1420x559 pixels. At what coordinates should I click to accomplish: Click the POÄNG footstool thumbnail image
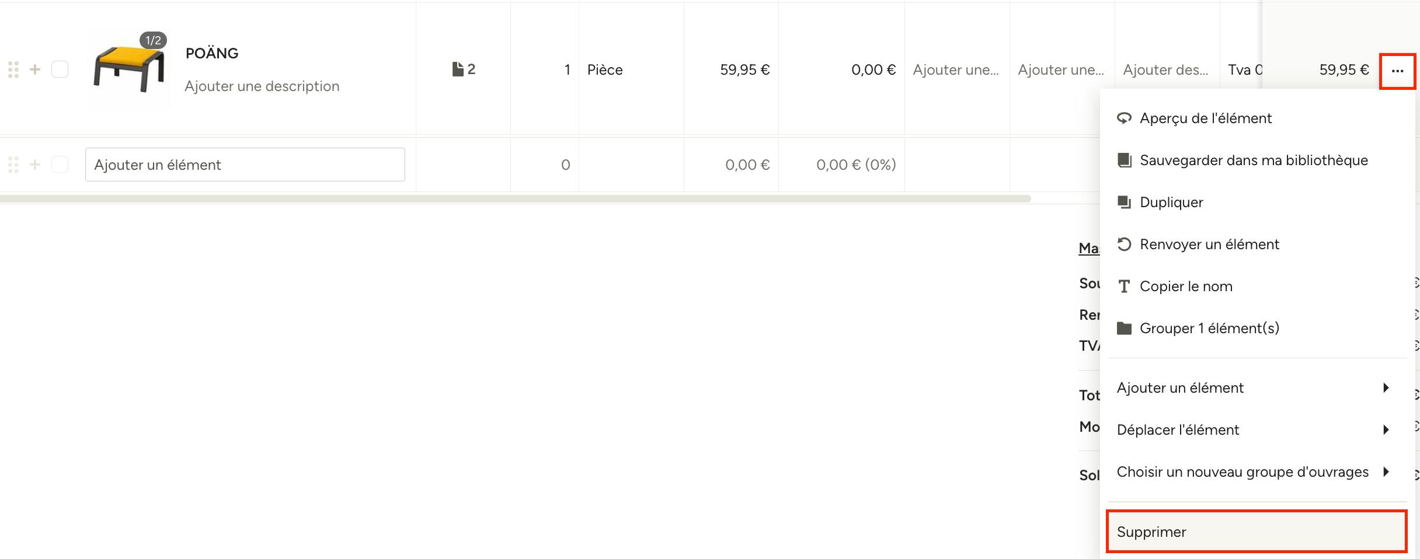[x=129, y=70]
